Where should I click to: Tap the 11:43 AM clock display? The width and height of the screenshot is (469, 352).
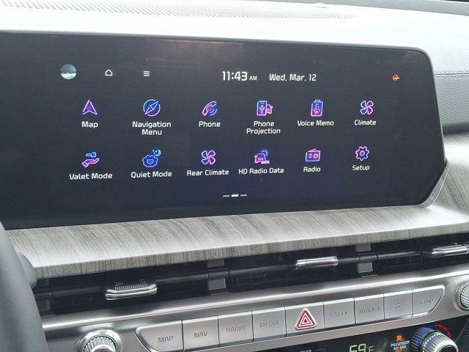point(240,76)
